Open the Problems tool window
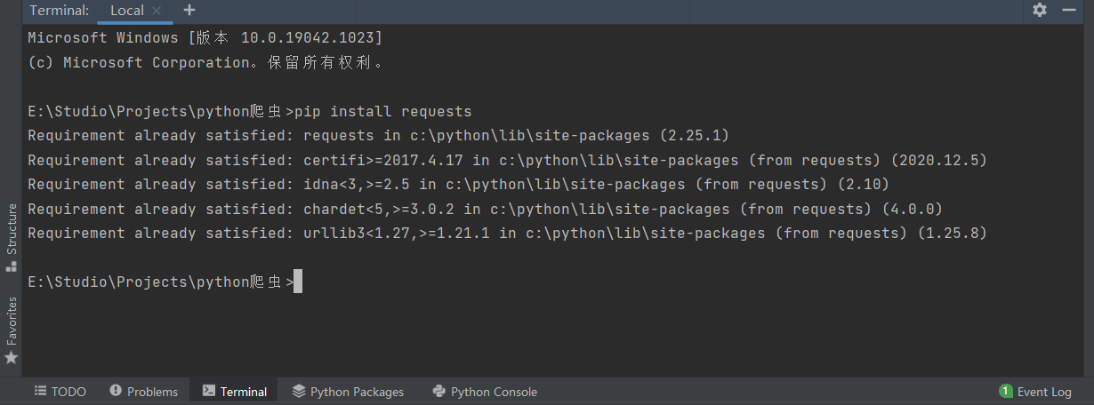The image size is (1094, 405). point(152,392)
